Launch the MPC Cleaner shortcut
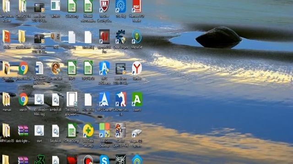The height and width of the screenshot is (164, 293). click(x=104, y=99)
